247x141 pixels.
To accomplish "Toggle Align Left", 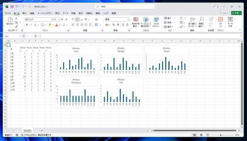I will coord(73,25).
